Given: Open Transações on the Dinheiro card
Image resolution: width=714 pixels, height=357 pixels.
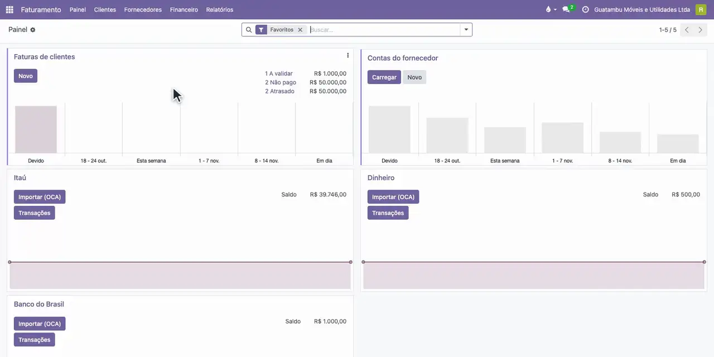Looking at the screenshot, I should (x=388, y=213).
